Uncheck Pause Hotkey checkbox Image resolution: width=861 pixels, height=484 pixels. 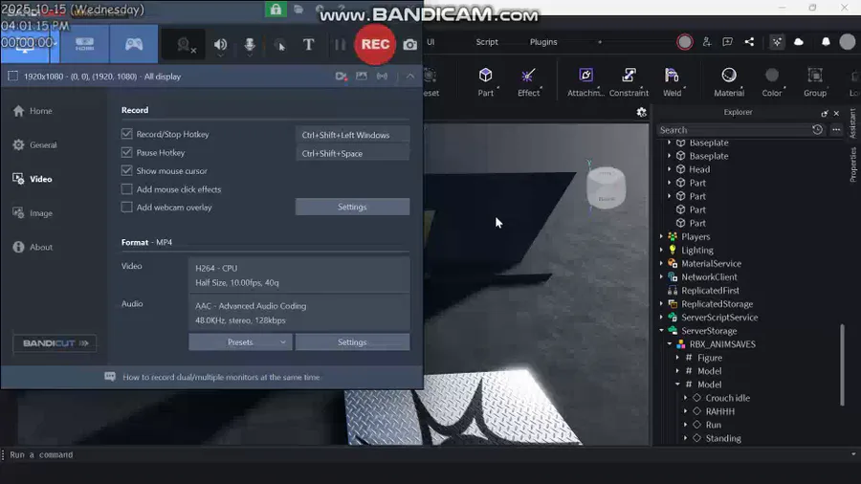(127, 152)
